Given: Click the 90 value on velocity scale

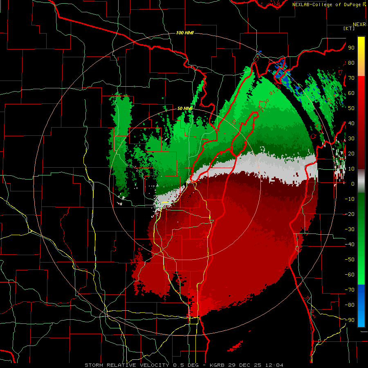Looking at the screenshot, I should pos(351,48).
